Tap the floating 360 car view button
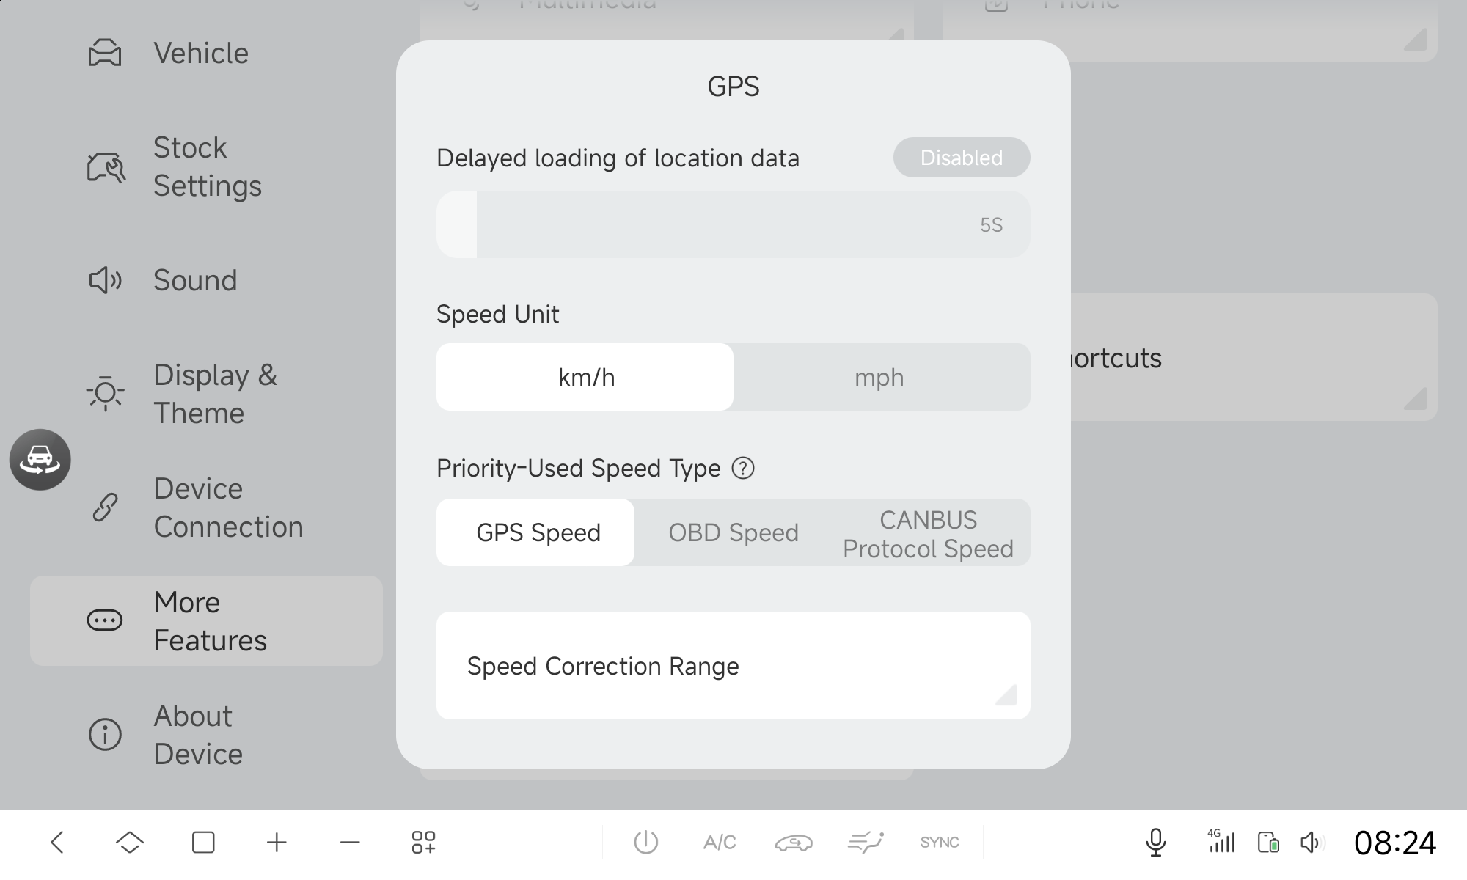Image resolution: width=1467 pixels, height=880 pixels. 40,460
